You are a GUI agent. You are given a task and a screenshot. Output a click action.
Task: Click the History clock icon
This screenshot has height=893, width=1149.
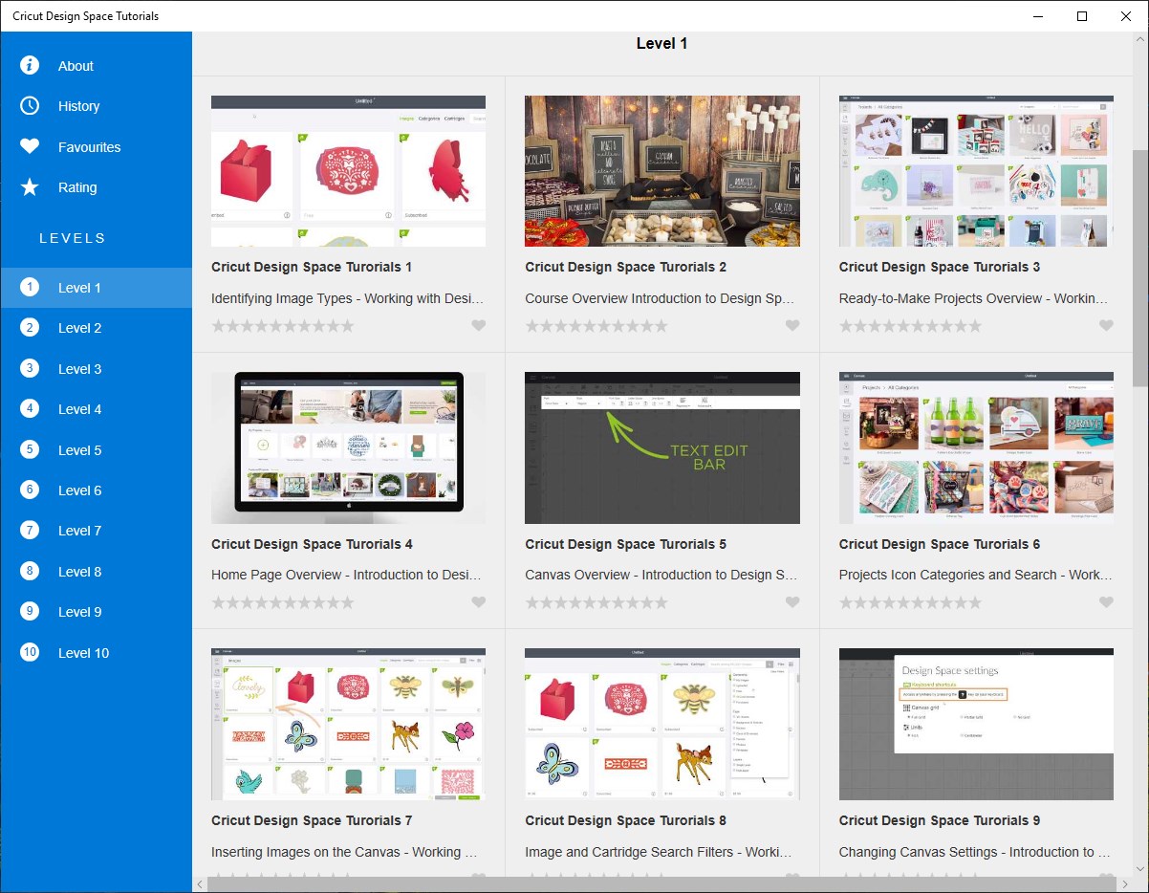(x=30, y=105)
